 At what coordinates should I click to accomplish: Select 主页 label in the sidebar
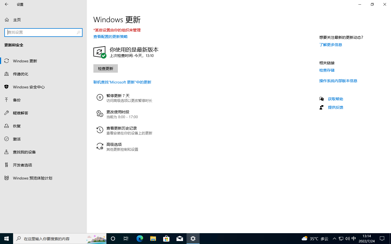point(17,20)
